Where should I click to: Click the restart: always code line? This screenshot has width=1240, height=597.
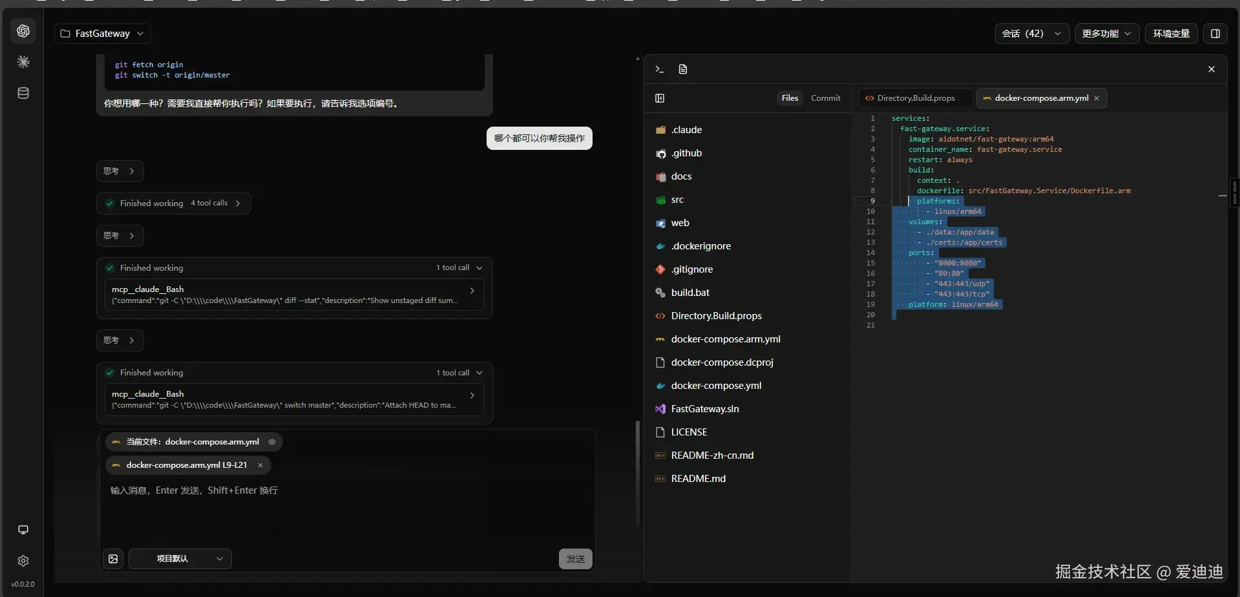click(x=940, y=160)
